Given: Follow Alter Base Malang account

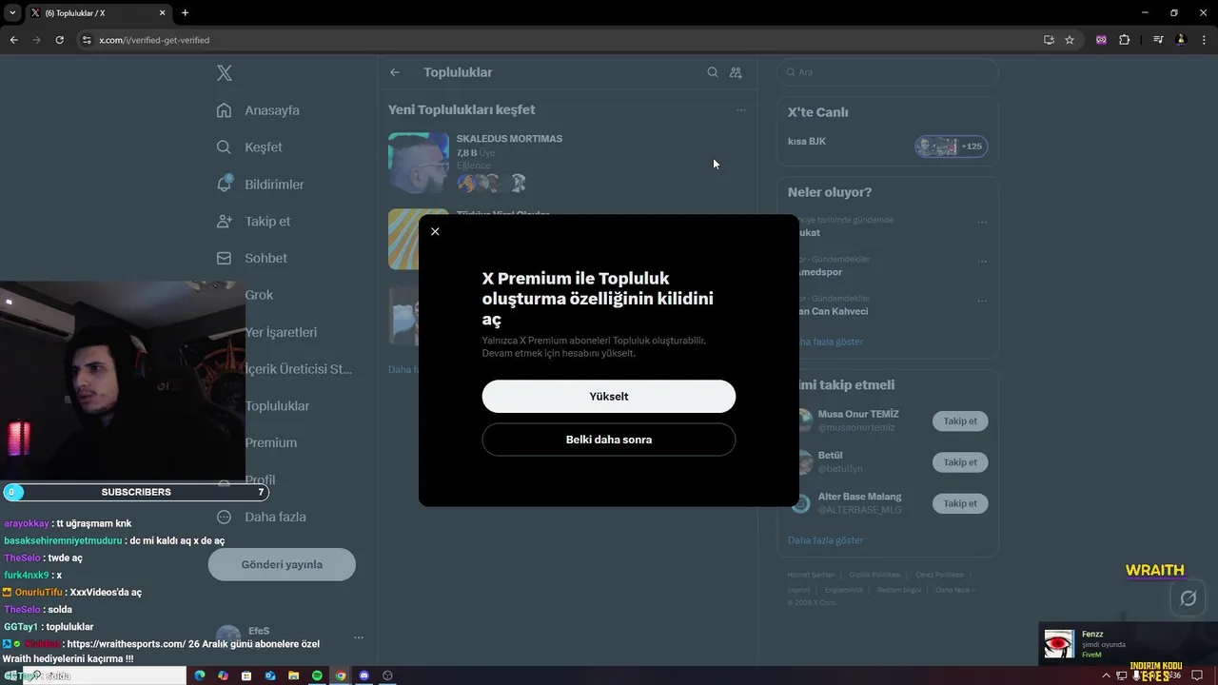Looking at the screenshot, I should (x=960, y=503).
